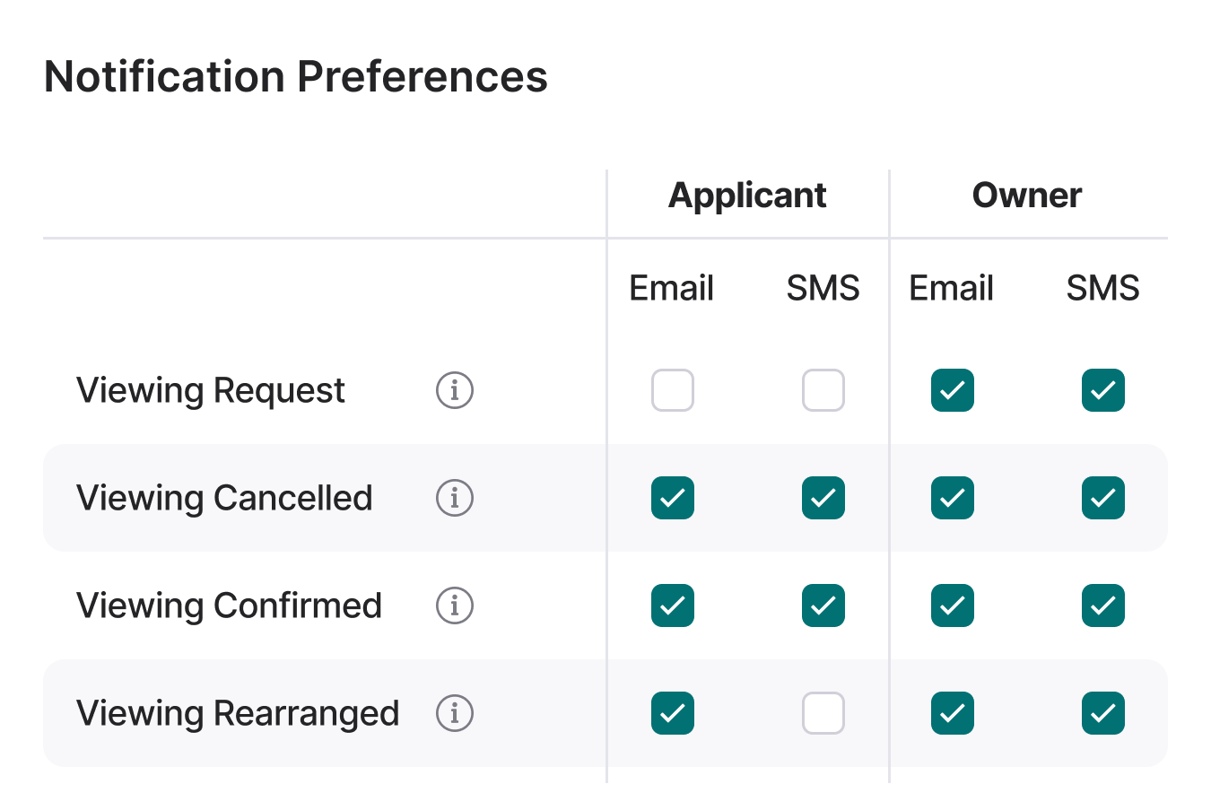Image resolution: width=1211 pixels, height=810 pixels.
Task: Click the Viewing Confirmed info icon
Action: click(454, 605)
